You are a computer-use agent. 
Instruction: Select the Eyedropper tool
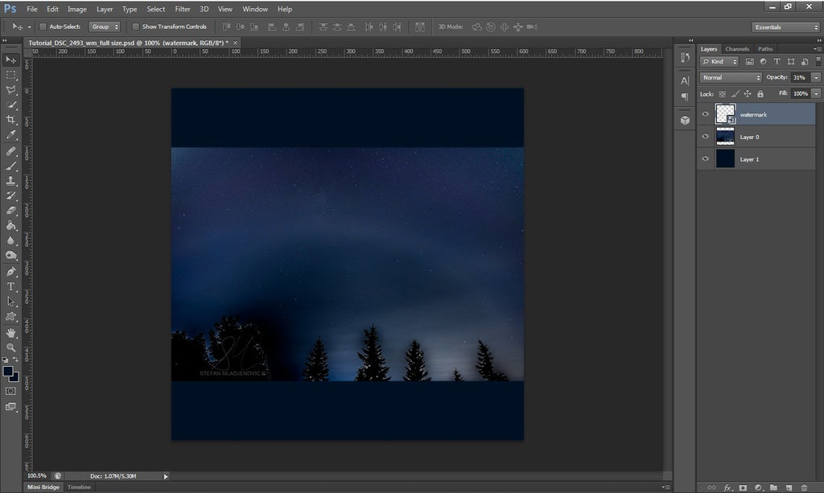tap(11, 135)
